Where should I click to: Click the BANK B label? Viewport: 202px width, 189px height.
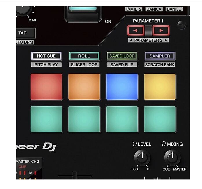coord(174,9)
